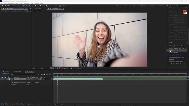Select the Type text tool

click(32, 6)
